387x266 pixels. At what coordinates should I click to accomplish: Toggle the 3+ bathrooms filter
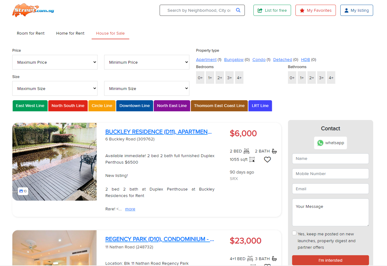coord(321,78)
